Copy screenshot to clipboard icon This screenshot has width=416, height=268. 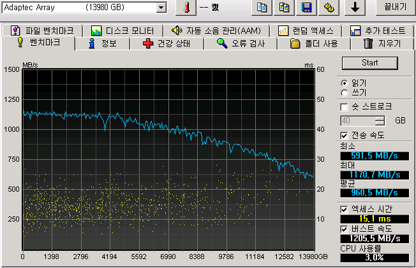284,8
